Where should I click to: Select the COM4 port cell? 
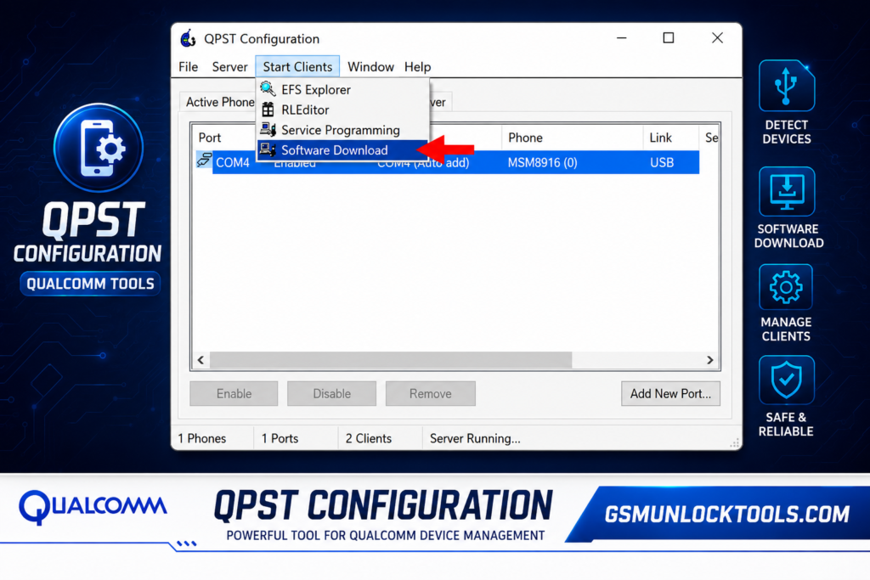pos(233,162)
